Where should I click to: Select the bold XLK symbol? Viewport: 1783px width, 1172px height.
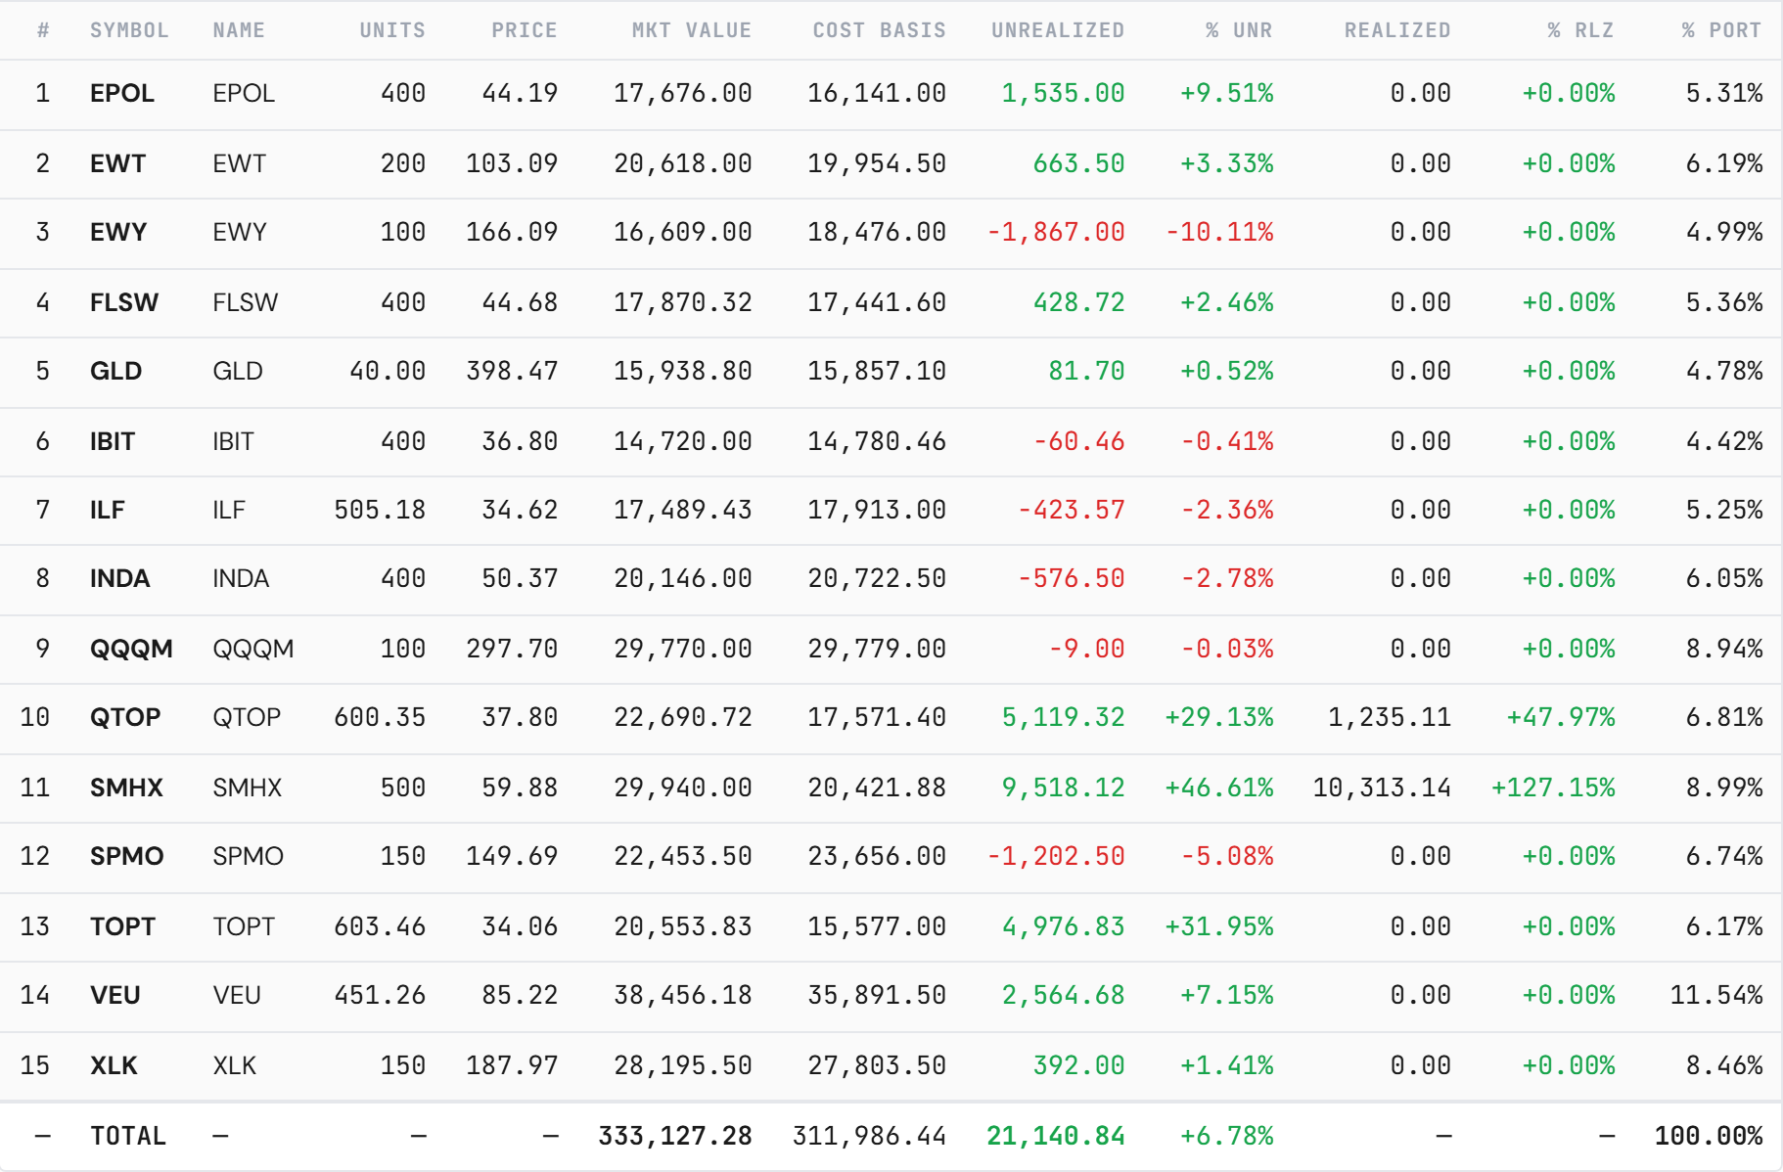(114, 1065)
